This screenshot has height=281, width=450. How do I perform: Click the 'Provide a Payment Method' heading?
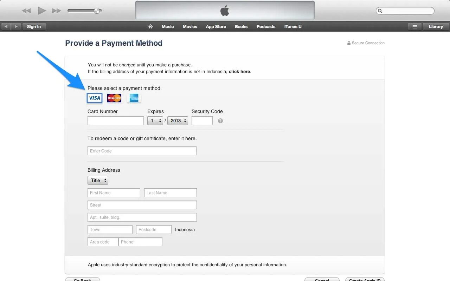114,43
